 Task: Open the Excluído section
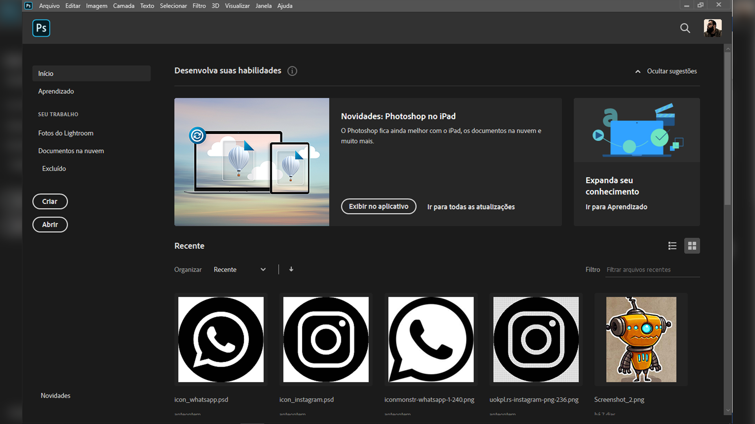tap(54, 168)
